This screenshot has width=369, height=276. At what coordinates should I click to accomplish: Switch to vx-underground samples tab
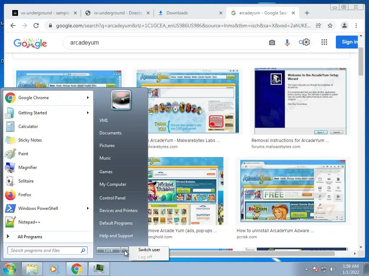(45, 13)
